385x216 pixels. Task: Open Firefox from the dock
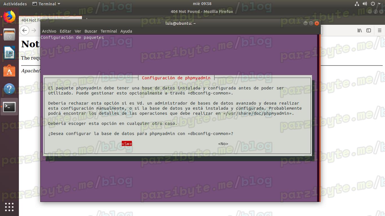pos(9,17)
